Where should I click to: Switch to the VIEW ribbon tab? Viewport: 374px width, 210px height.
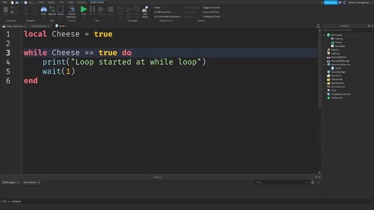pyautogui.click(x=71, y=2)
